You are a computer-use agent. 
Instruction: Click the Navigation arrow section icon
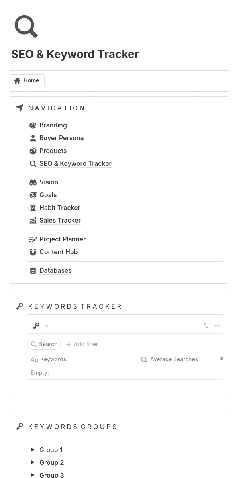20,108
